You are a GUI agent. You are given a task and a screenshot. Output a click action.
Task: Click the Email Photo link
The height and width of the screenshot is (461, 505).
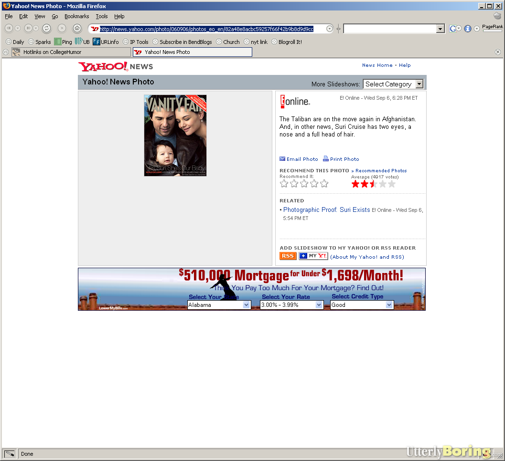pyautogui.click(x=302, y=159)
